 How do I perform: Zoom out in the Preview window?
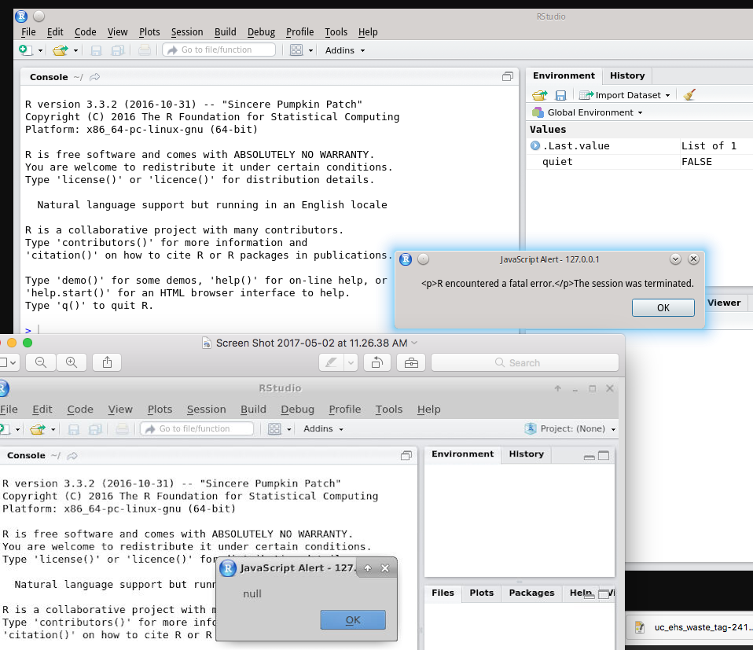pos(41,362)
